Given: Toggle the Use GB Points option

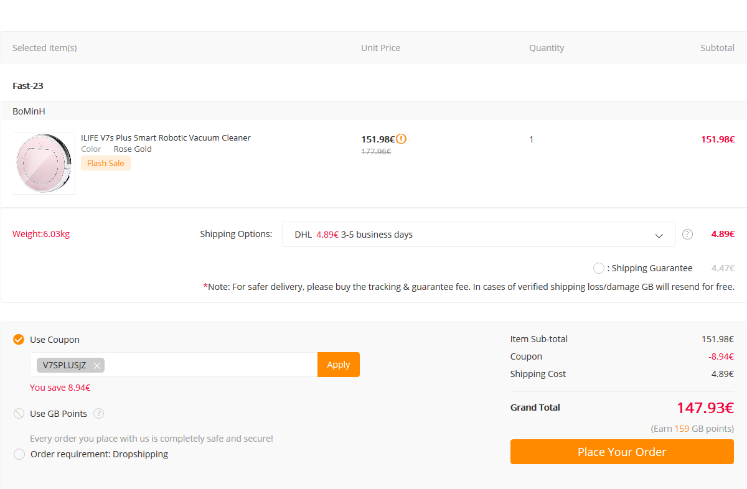Looking at the screenshot, I should click(x=19, y=414).
